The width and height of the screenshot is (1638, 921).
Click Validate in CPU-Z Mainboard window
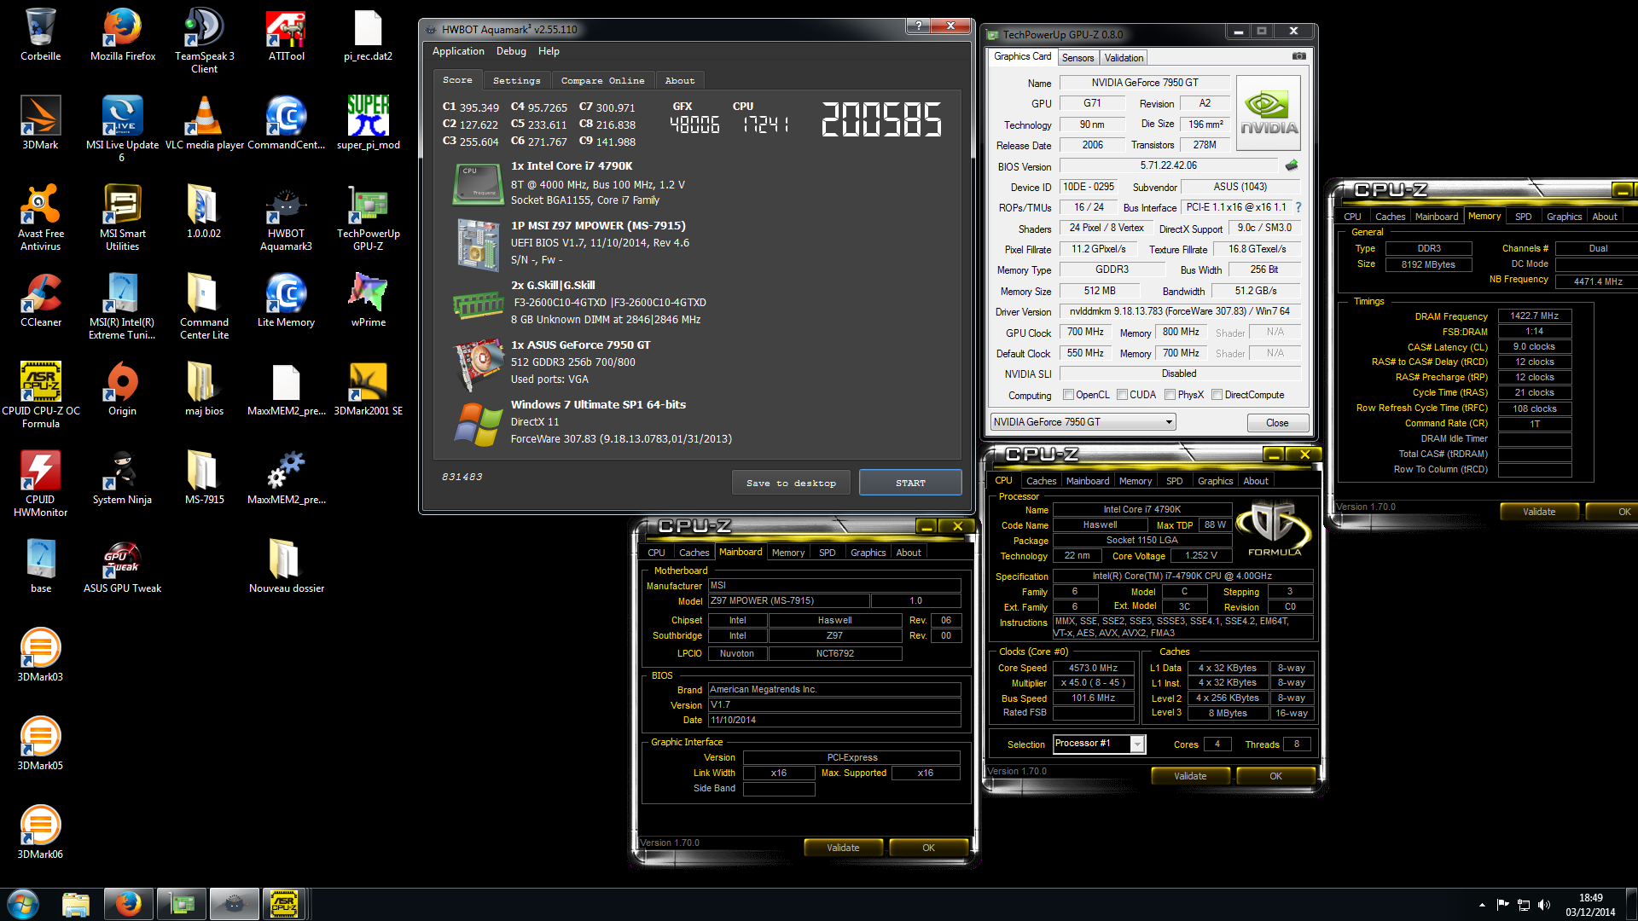[x=843, y=848]
